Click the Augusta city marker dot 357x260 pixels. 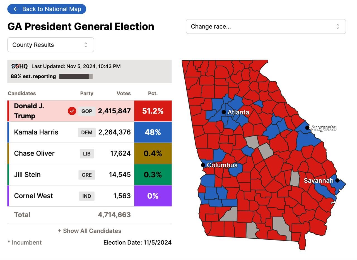(307, 128)
